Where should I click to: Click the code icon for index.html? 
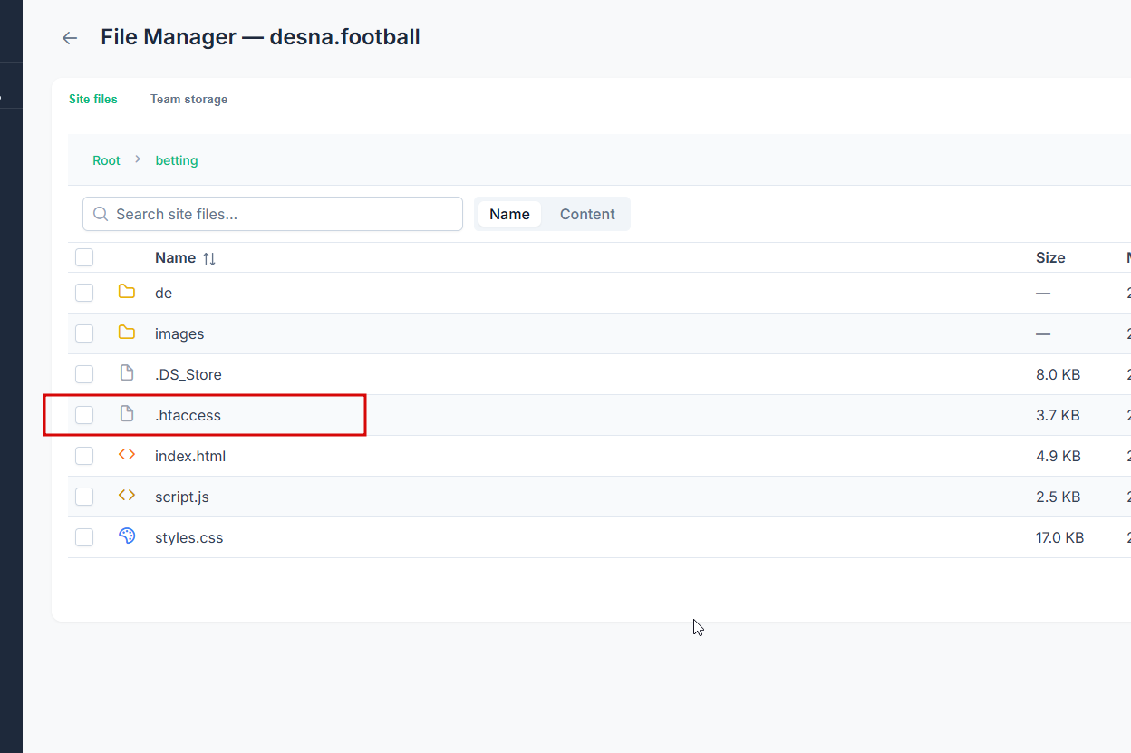(127, 455)
